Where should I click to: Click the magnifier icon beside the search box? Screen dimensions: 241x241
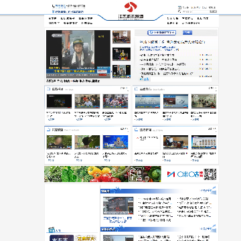179,11
